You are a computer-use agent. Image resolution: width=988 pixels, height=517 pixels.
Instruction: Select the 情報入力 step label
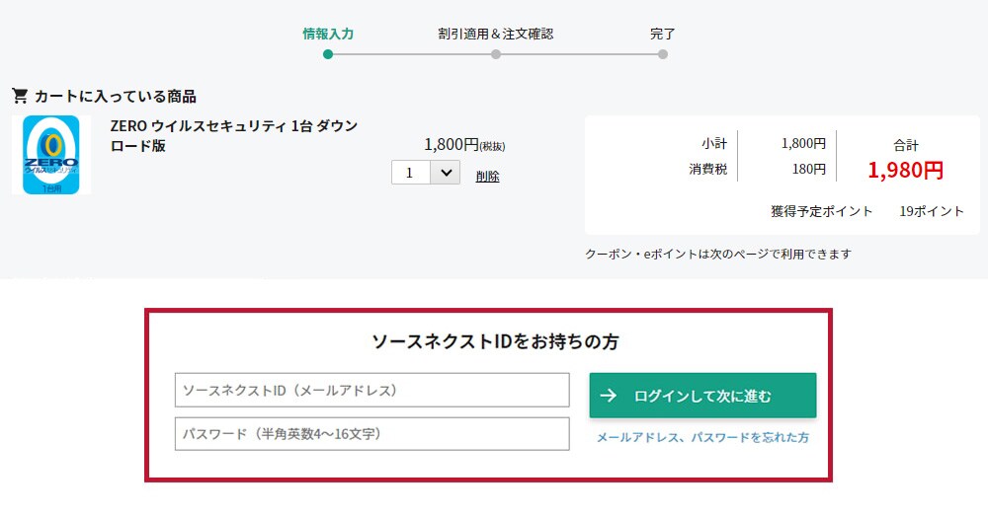point(328,34)
